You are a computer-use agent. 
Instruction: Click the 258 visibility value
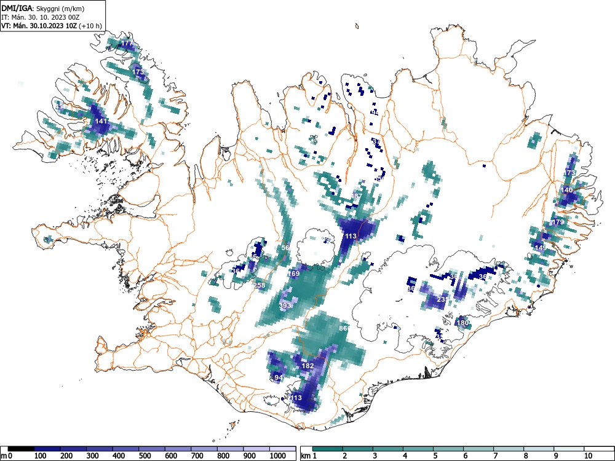(x=260, y=285)
